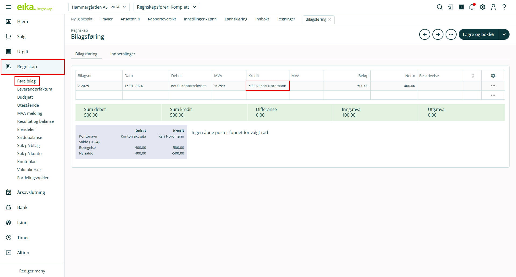Click the Rediger meny link
The width and height of the screenshot is (516, 277).
(32, 271)
